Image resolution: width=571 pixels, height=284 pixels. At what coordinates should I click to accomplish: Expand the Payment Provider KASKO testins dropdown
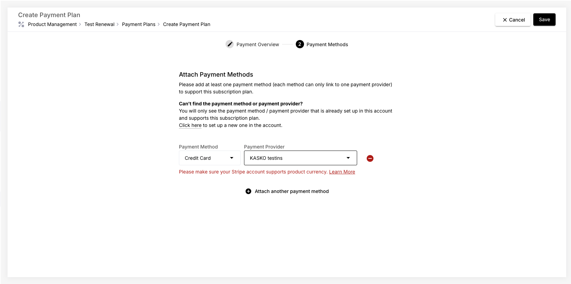pos(295,158)
